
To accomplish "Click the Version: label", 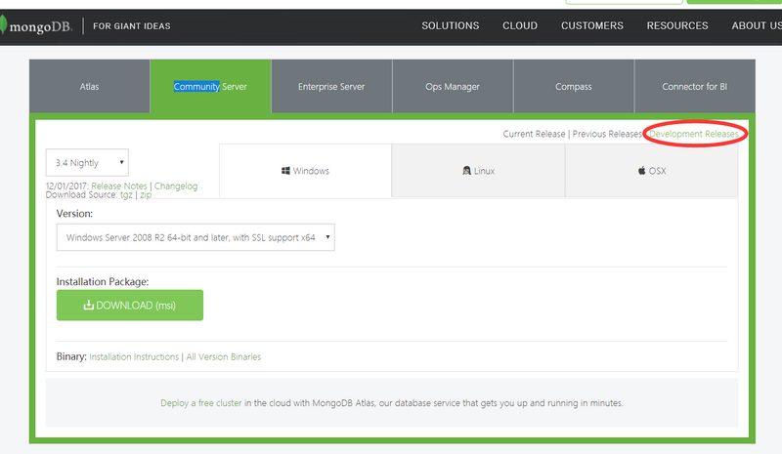I will 74,213.
